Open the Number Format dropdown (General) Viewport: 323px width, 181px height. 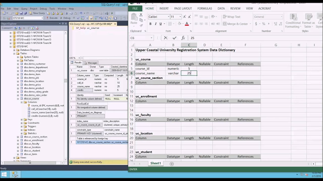pyautogui.click(x=281, y=17)
